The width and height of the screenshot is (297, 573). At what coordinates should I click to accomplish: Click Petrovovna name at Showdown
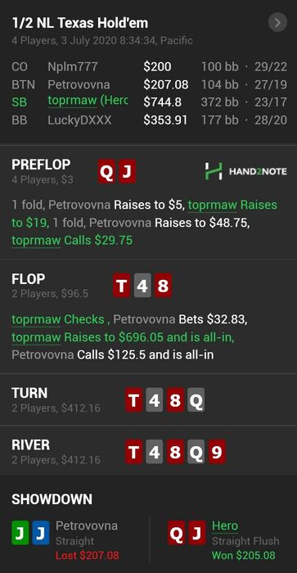tap(87, 526)
